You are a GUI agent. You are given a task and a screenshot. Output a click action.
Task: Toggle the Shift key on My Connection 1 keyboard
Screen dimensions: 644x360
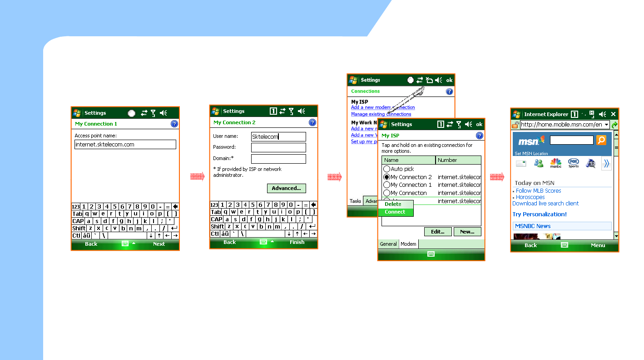pyautogui.click(x=79, y=229)
